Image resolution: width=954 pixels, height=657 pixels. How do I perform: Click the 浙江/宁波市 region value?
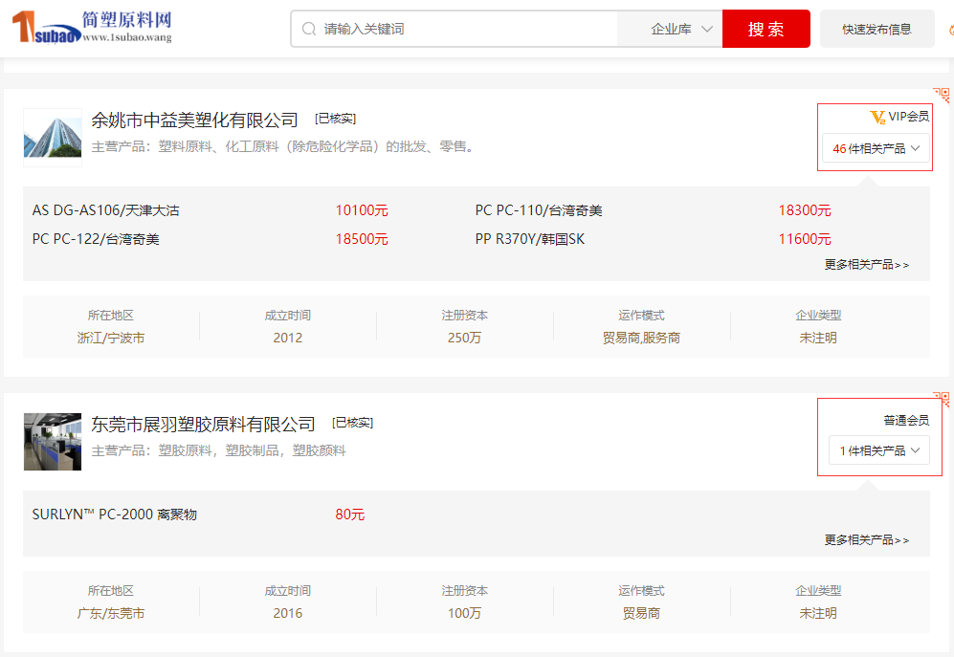tap(111, 338)
